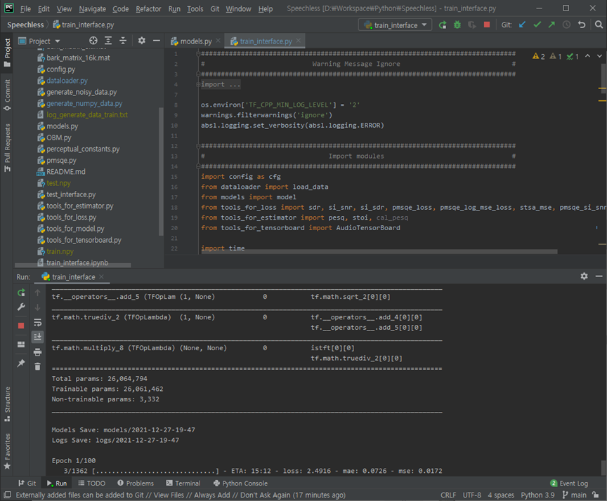Open Search Everywhere magnifier
Screen dimensions: 607x501
pos(599,25)
